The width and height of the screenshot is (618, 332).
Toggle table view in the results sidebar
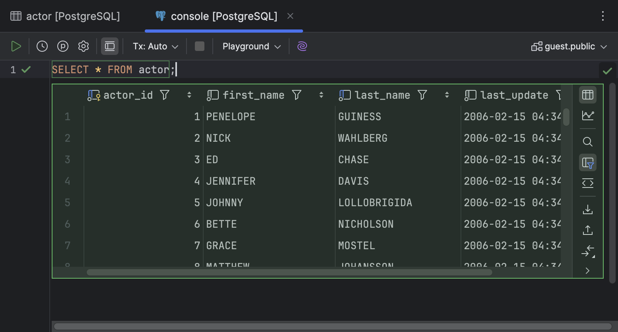click(x=587, y=95)
